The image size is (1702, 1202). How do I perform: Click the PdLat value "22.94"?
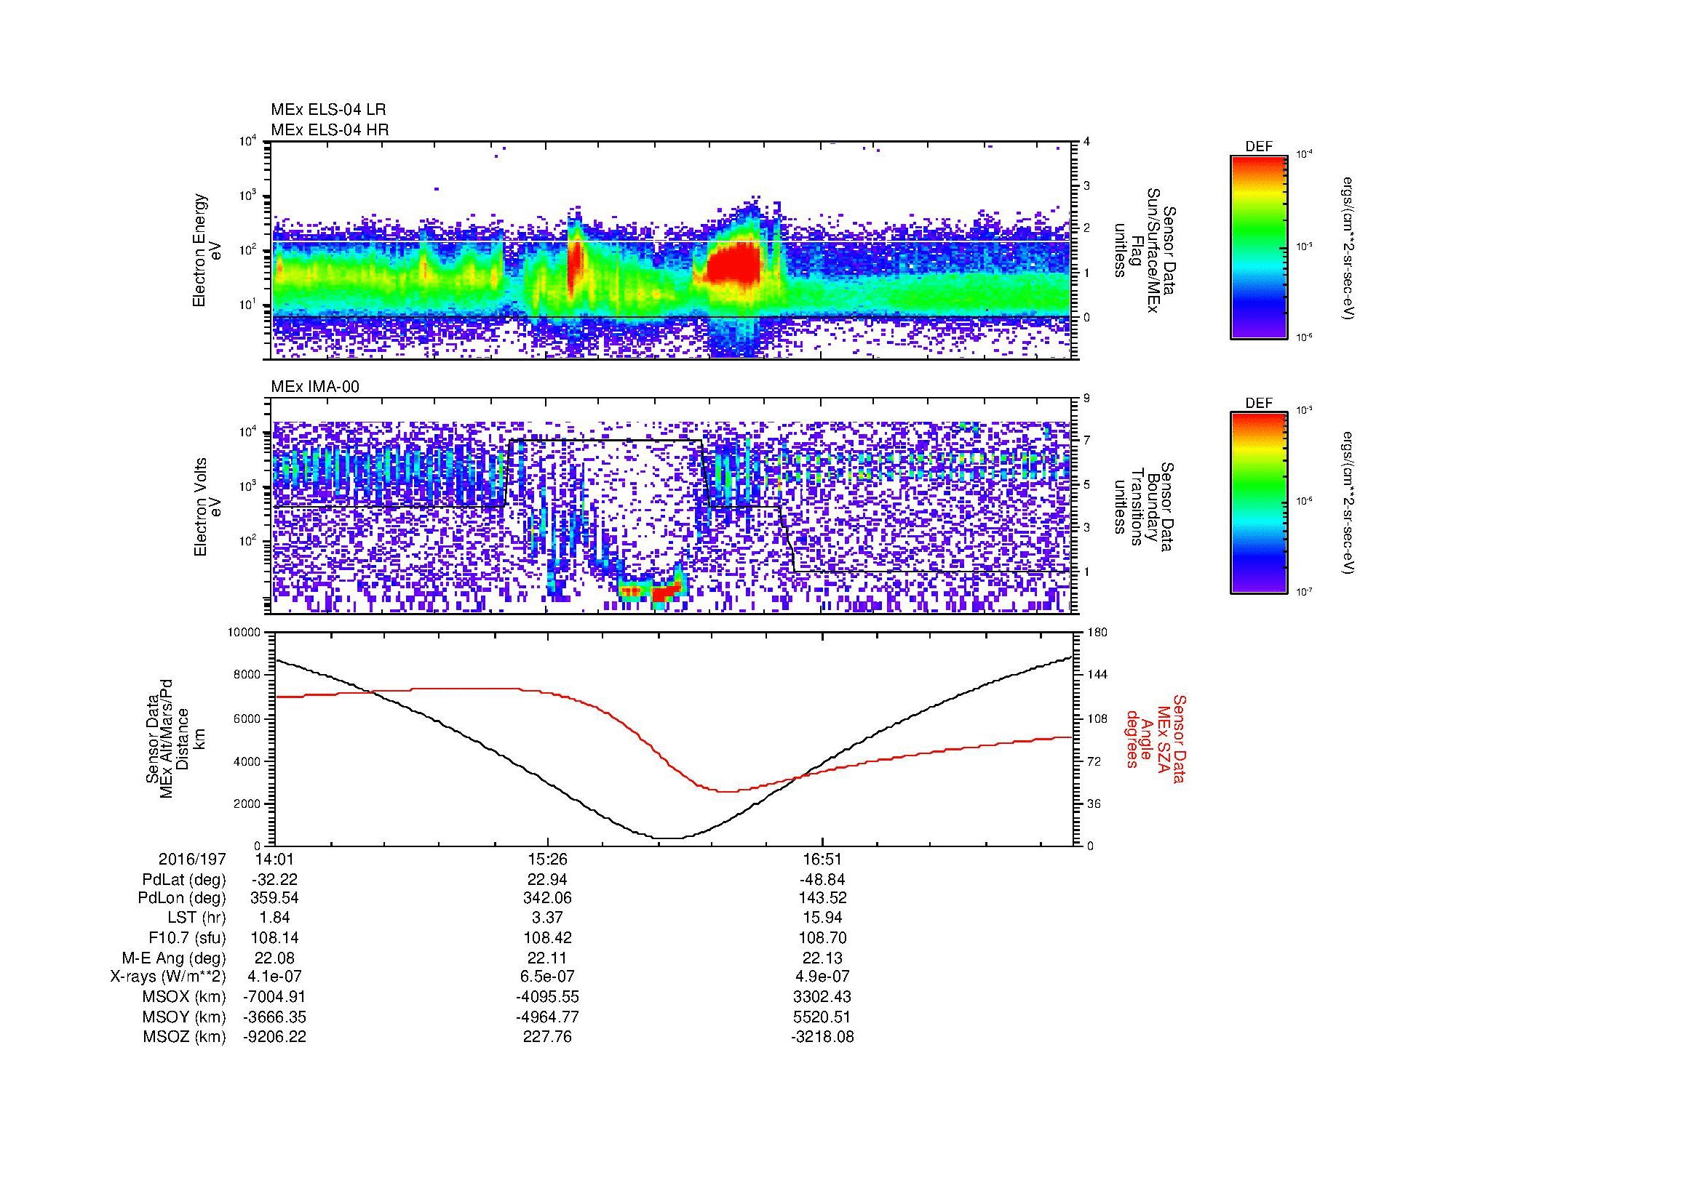[548, 880]
